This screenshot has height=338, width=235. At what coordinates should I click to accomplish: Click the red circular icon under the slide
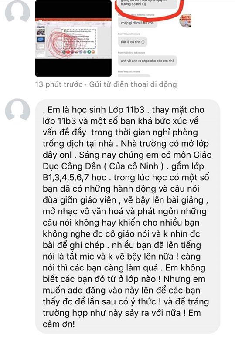click(x=68, y=52)
